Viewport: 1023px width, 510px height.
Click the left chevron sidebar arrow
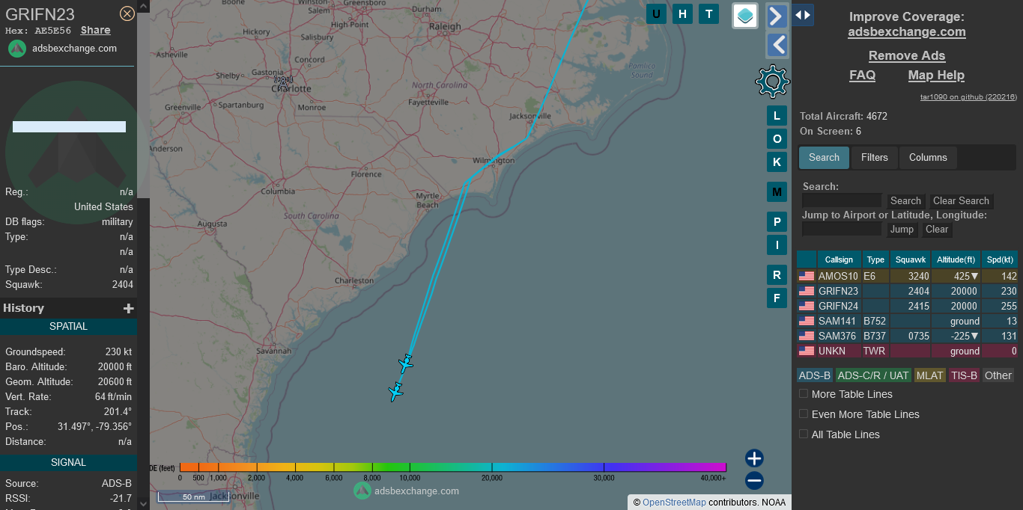pyautogui.click(x=777, y=46)
